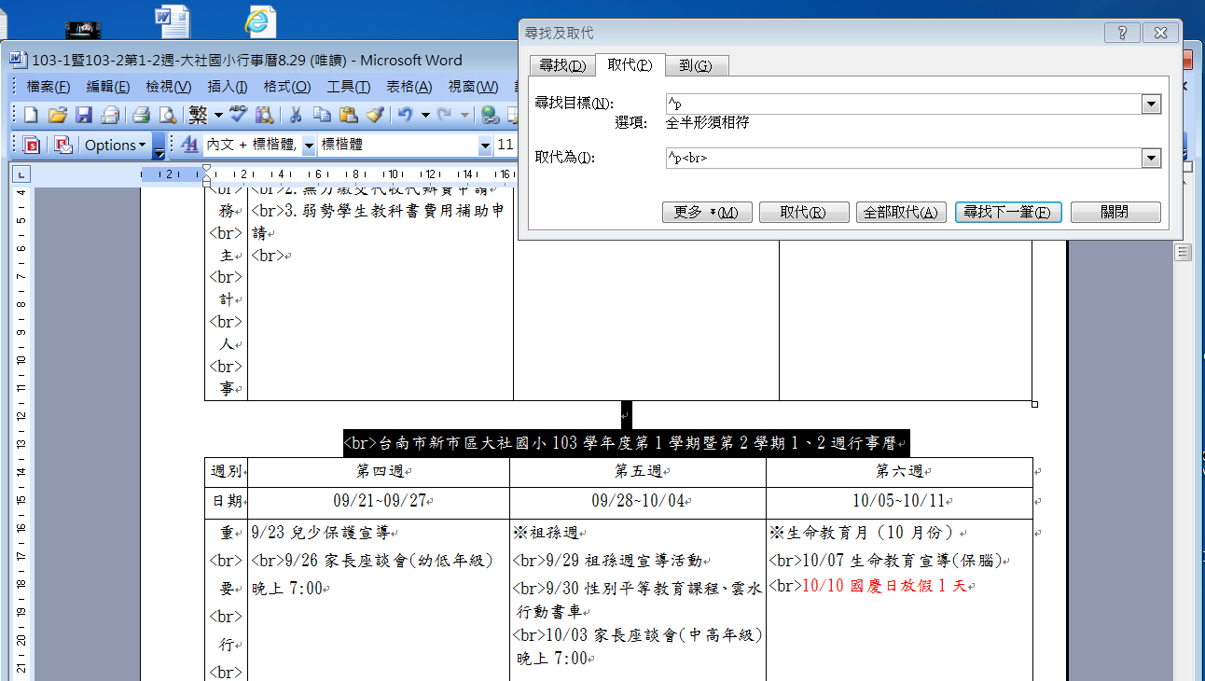This screenshot has height=681, width=1205.
Task: Open the 檢視 menu
Action: pos(168,87)
